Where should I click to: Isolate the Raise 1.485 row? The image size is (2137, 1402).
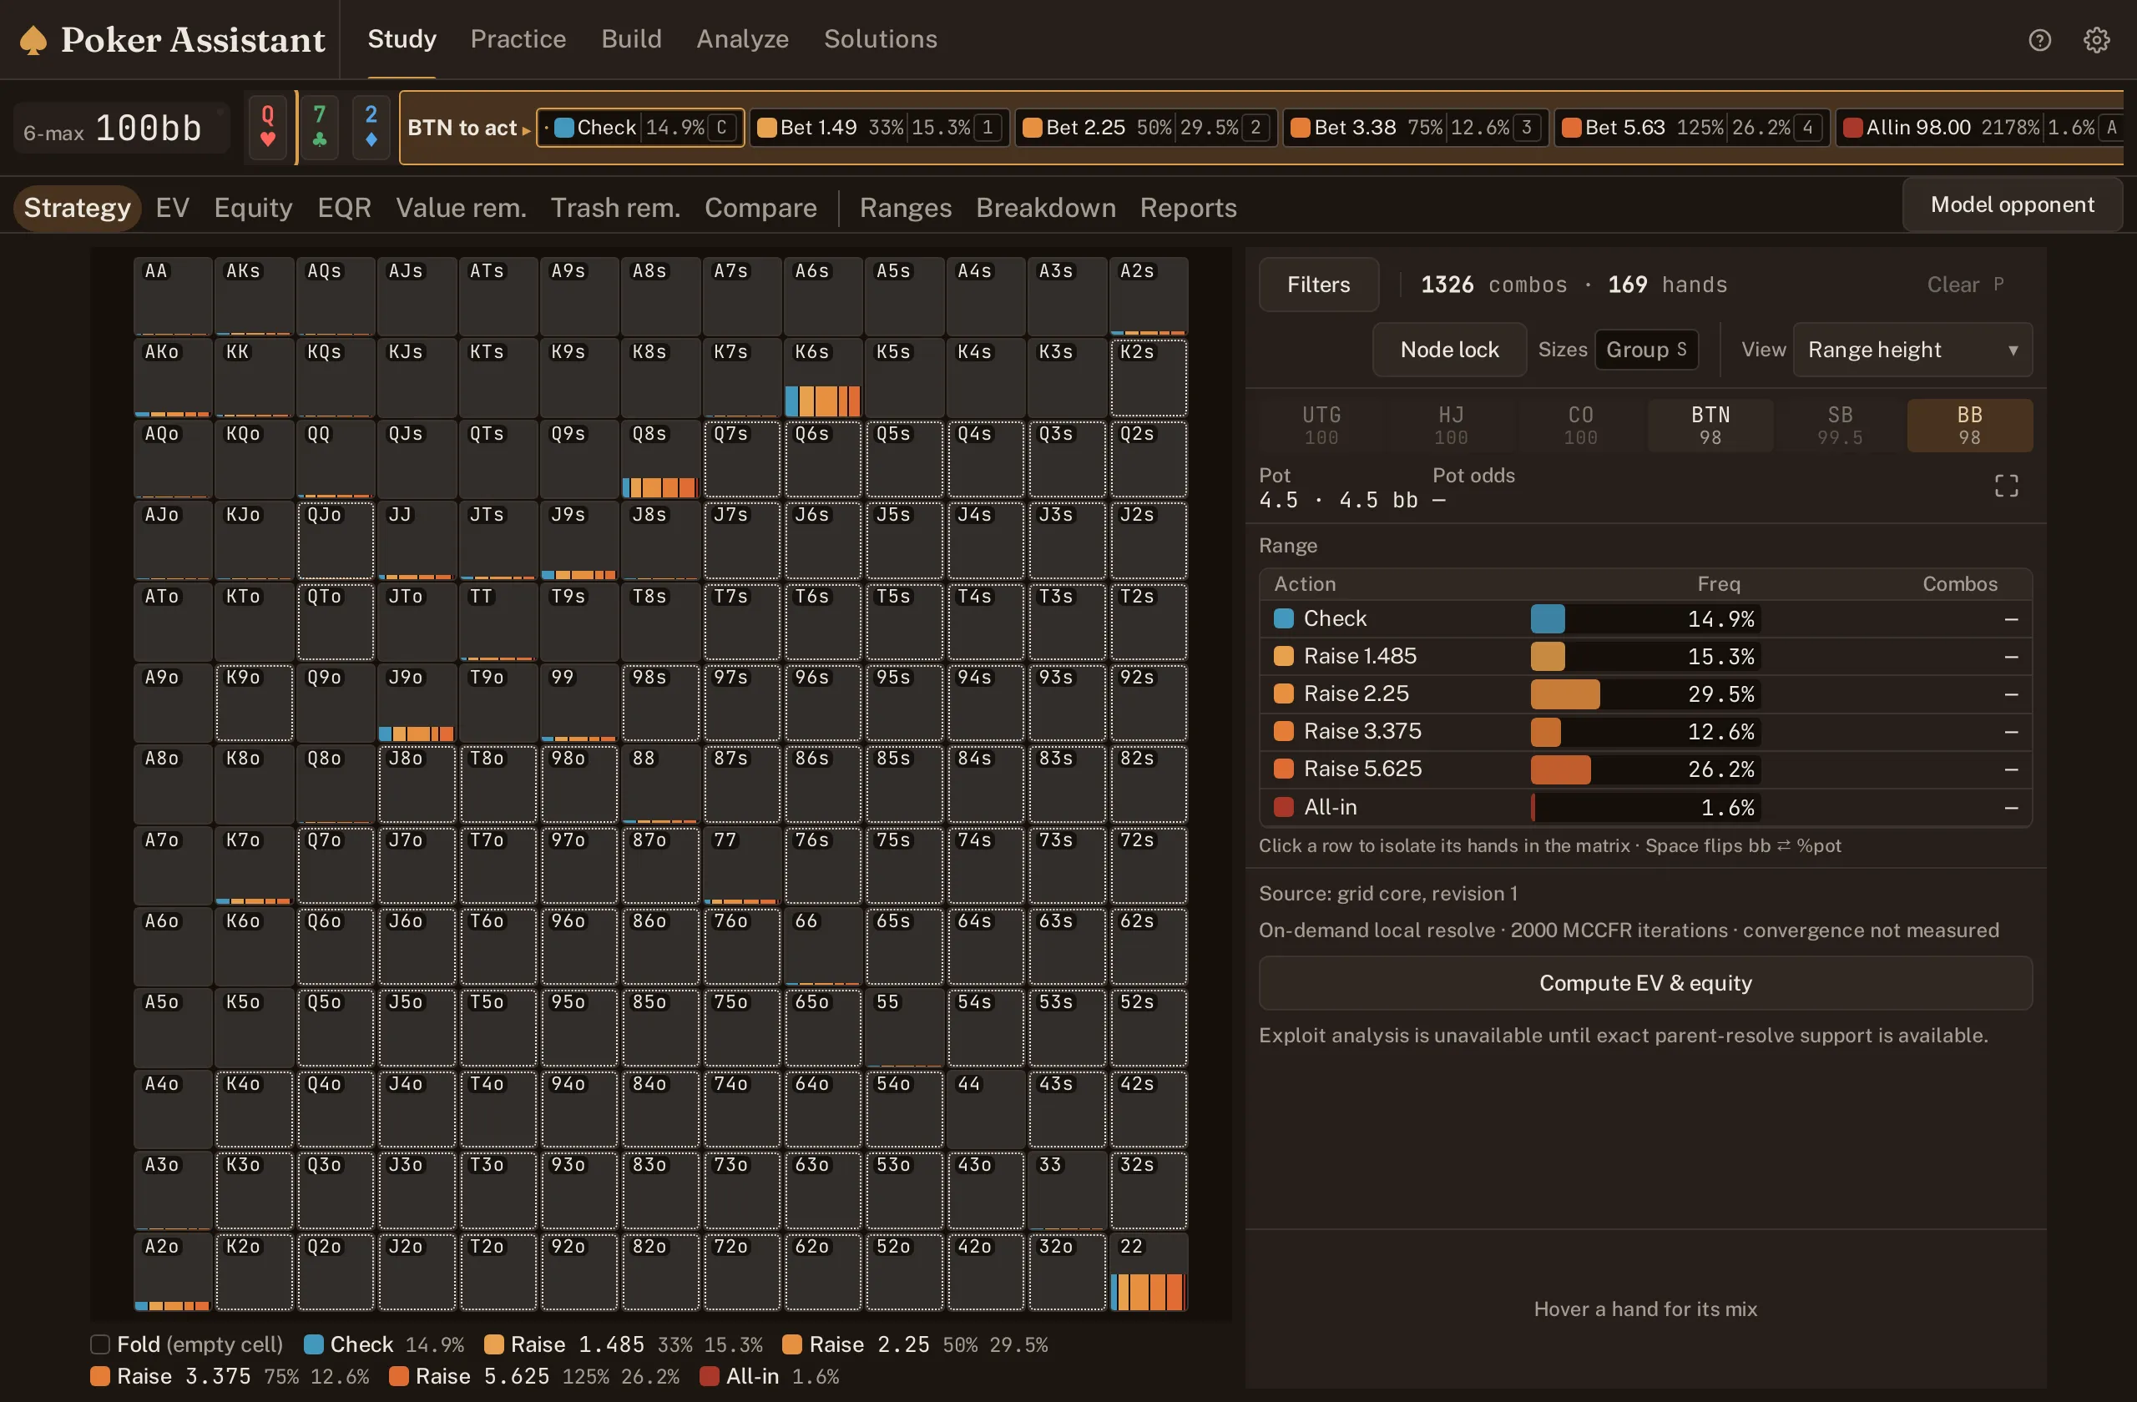click(x=1645, y=656)
